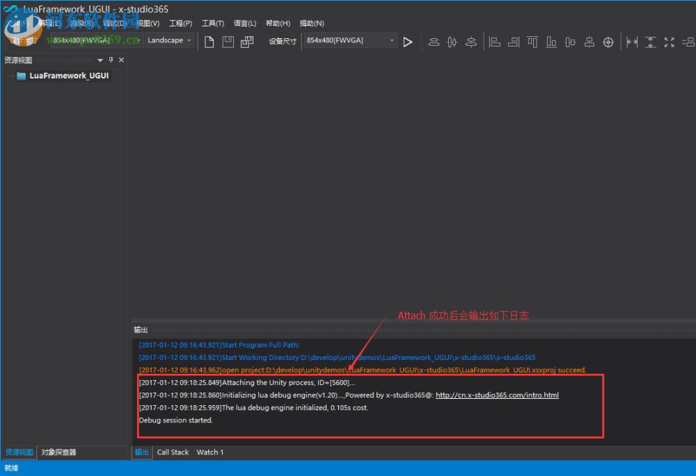This screenshot has height=476, width=696.
Task: Open the 设备尺寸 854x480 dropdown
Action: pos(350,41)
